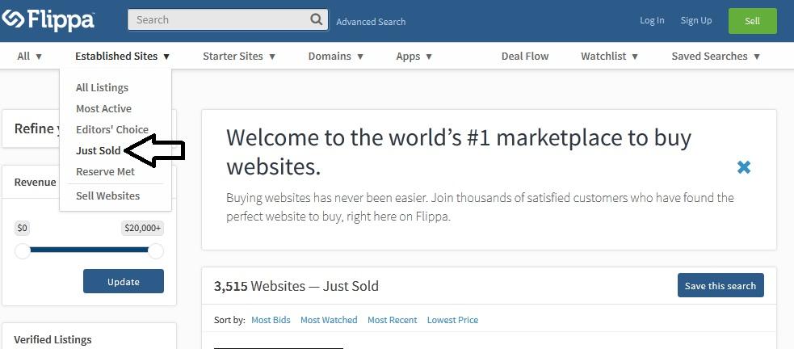Click the right revenue slider handle
The width and height of the screenshot is (794, 349).
pos(156,251)
